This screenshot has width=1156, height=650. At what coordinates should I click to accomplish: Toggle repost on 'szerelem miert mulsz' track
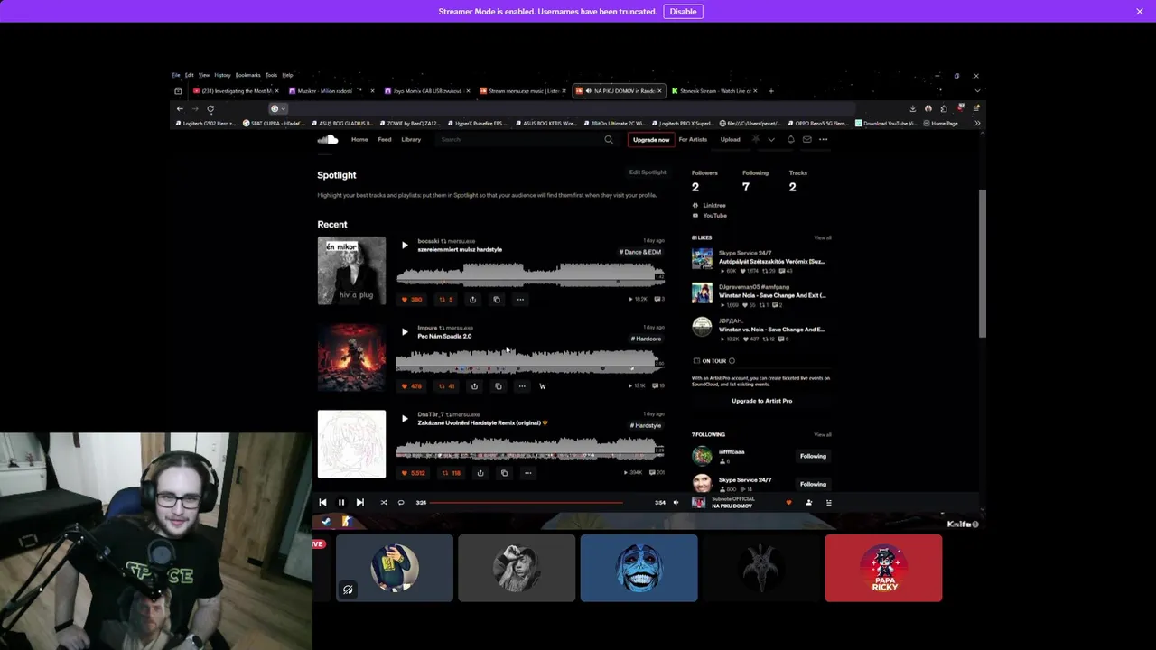446,300
